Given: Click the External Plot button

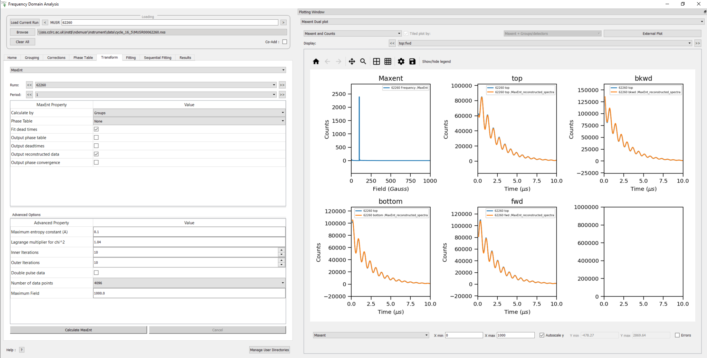Looking at the screenshot, I should [652, 34].
